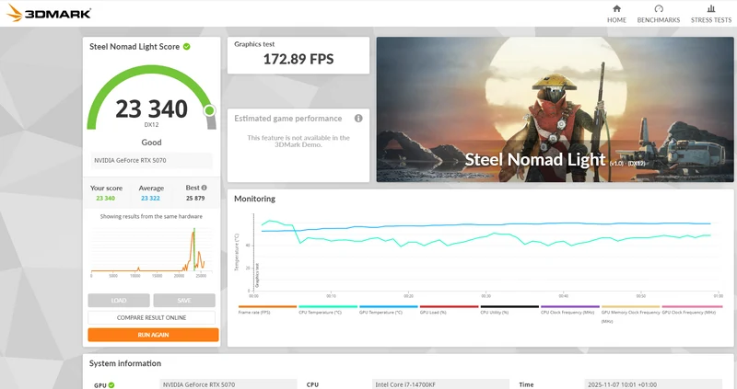Click the 172.89 FPS graphics test result
This screenshot has width=737, height=389.
click(298, 59)
